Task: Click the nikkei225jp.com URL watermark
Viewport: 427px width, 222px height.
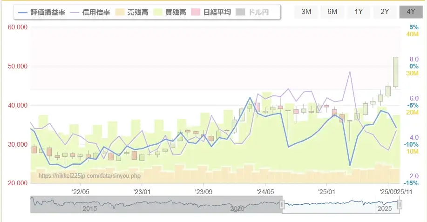Action: [x=89, y=176]
